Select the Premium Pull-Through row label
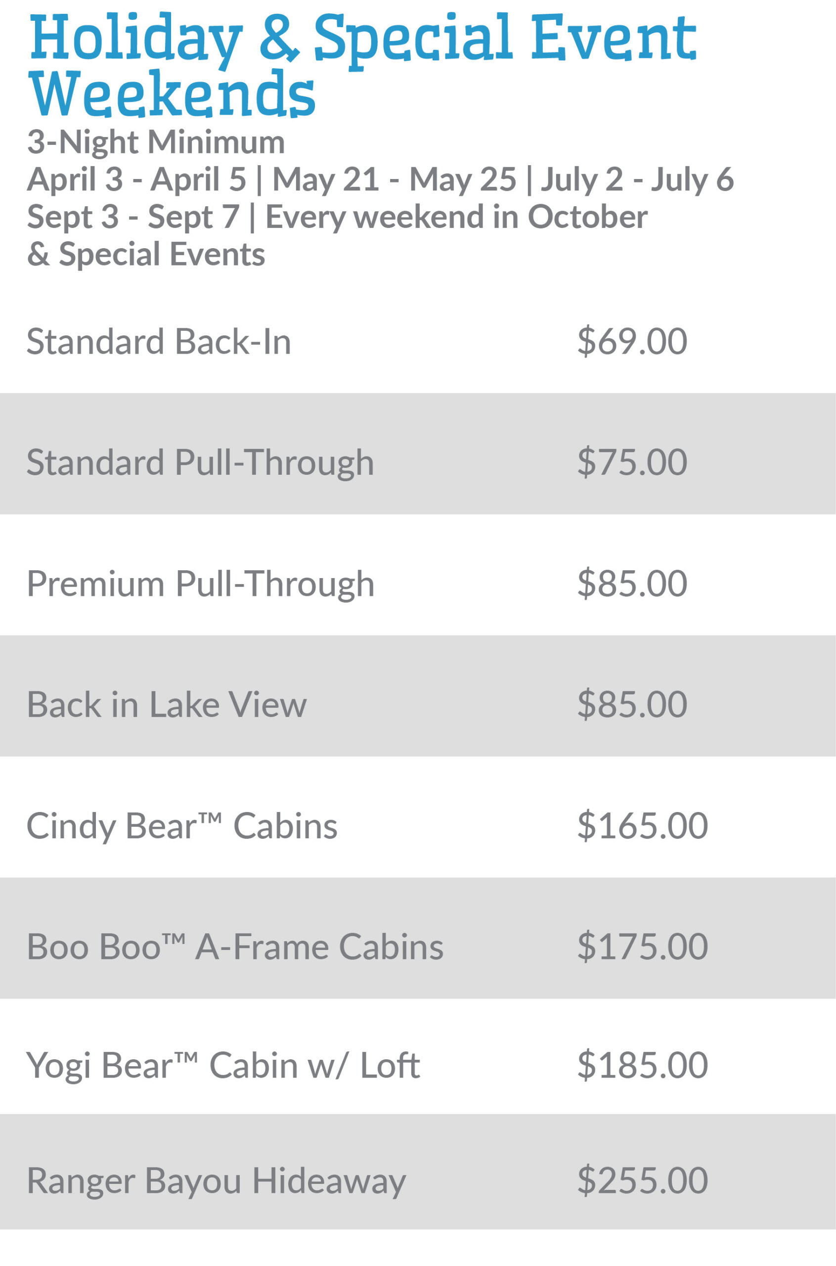The image size is (836, 1266). click(200, 584)
